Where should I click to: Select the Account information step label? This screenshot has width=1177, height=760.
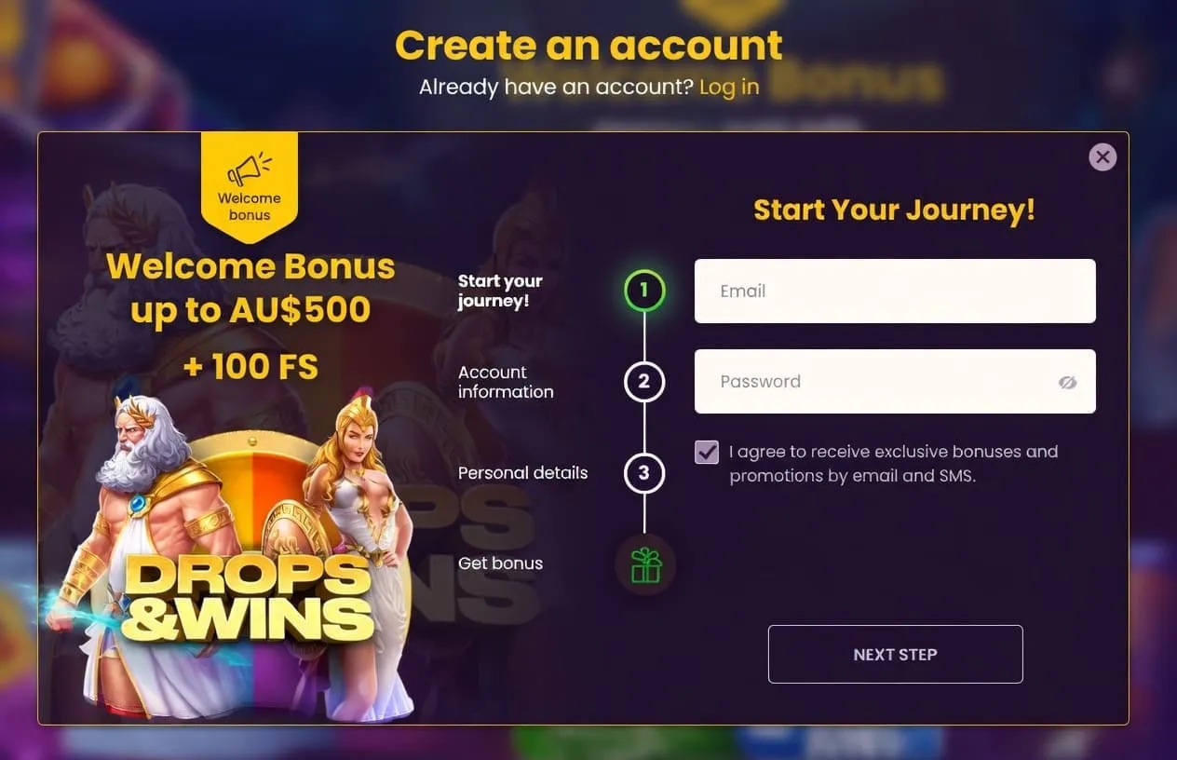(x=506, y=382)
